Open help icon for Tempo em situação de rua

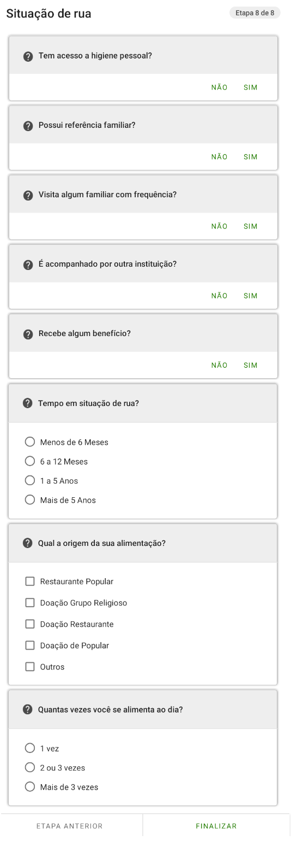tap(28, 403)
